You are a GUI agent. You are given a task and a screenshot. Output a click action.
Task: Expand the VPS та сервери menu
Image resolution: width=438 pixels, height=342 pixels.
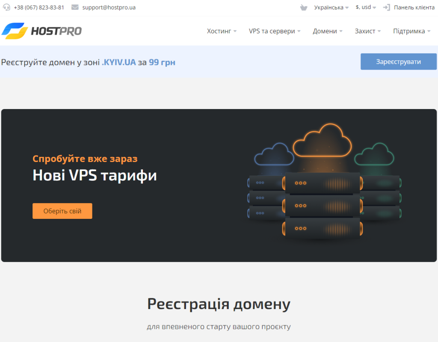click(274, 31)
